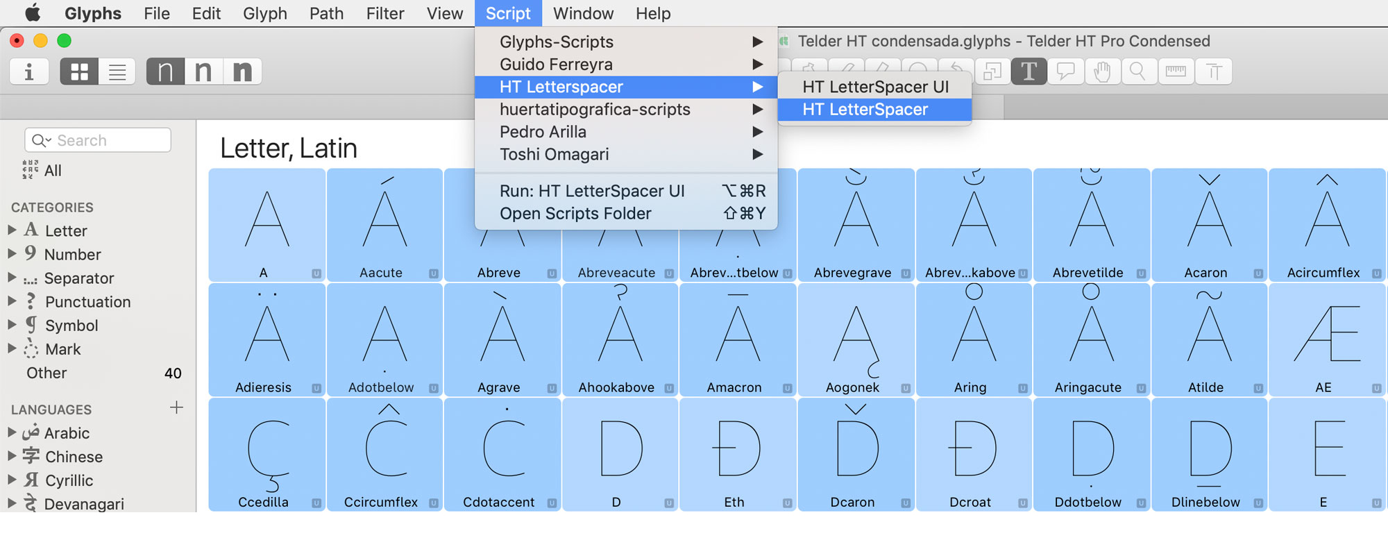
Task: Select the bold weight master 'n'
Action: [x=242, y=71]
